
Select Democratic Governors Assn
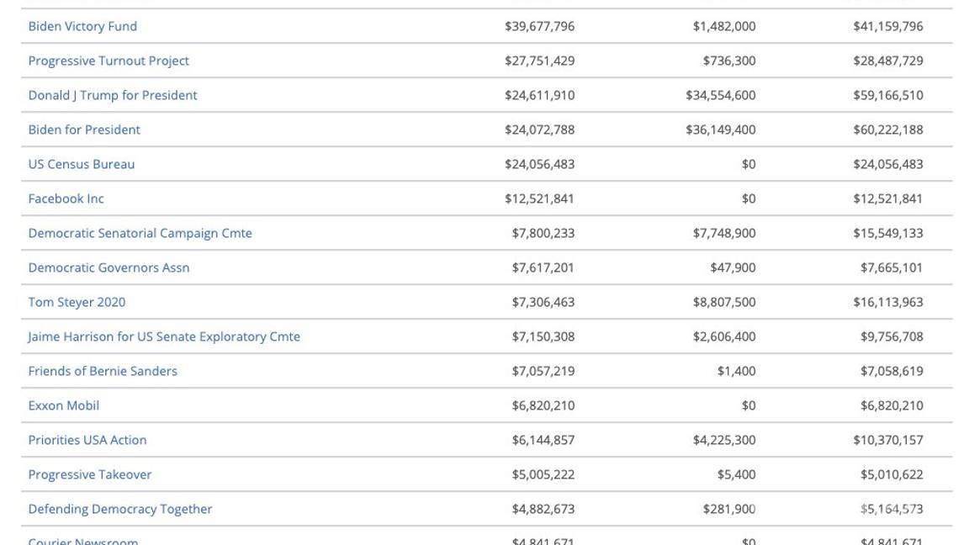pos(109,267)
